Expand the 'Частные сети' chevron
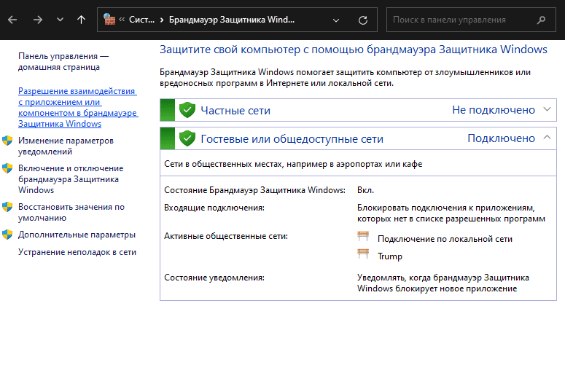565x389 pixels. pyautogui.click(x=547, y=109)
